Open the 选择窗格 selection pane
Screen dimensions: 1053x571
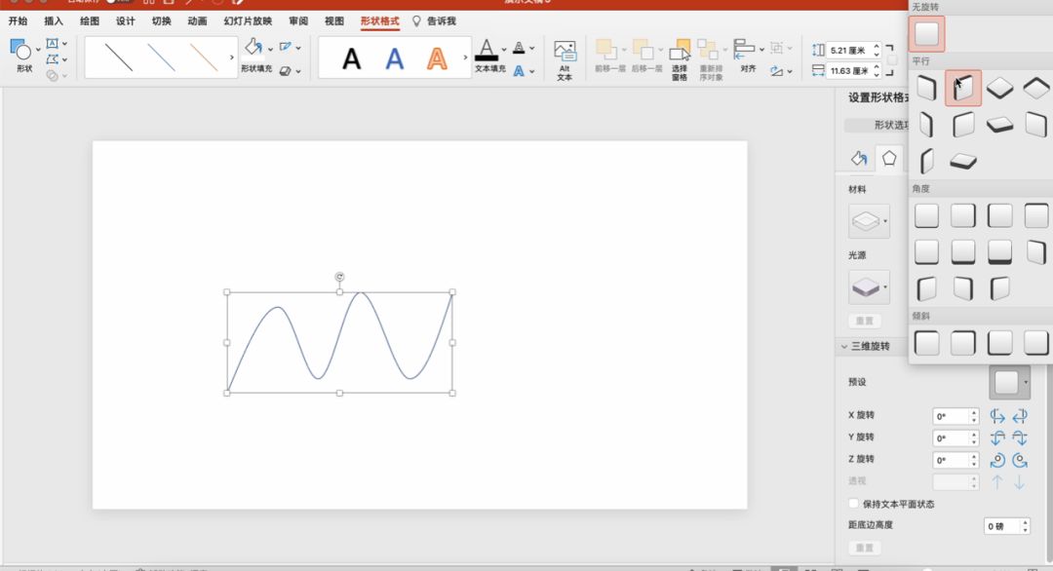[x=680, y=60]
